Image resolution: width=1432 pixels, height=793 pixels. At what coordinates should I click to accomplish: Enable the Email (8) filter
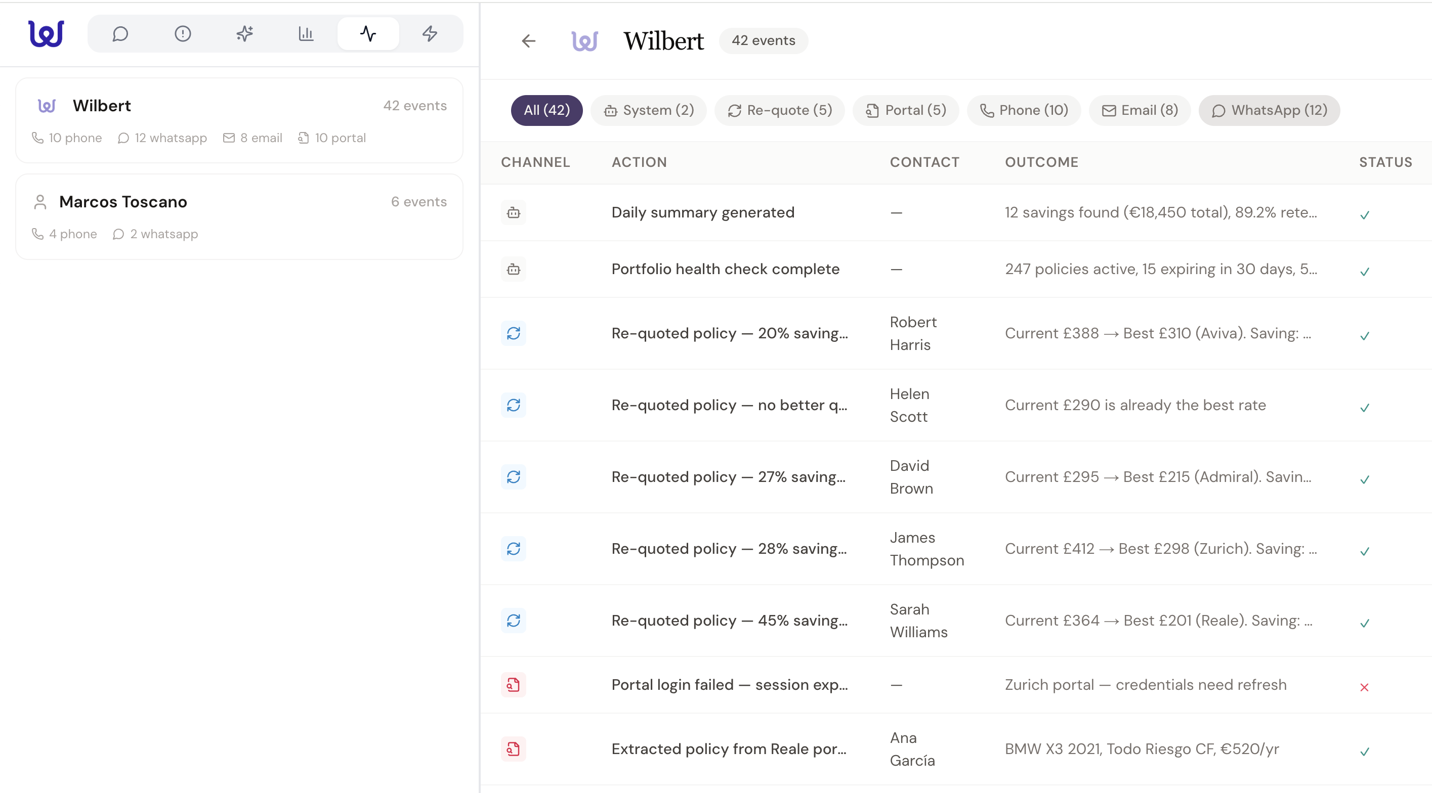(1139, 110)
